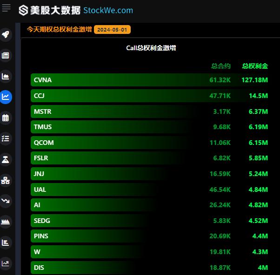Open the horizontal bar chart icon
The width and height of the screenshot is (280, 275).
[x=6, y=242]
